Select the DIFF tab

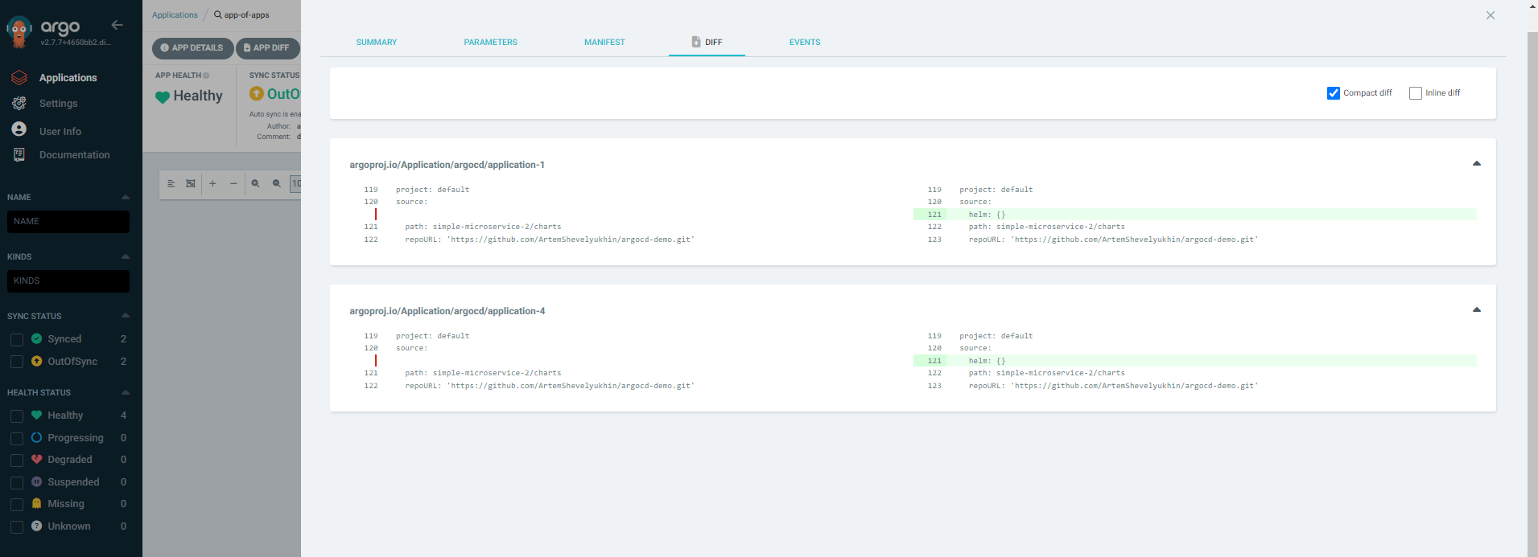click(x=707, y=43)
